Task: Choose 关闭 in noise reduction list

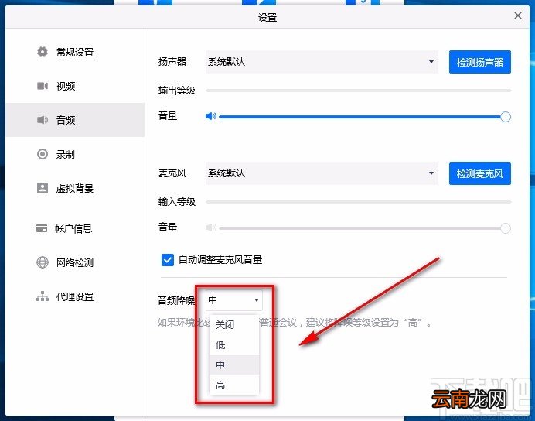Action: 234,325
